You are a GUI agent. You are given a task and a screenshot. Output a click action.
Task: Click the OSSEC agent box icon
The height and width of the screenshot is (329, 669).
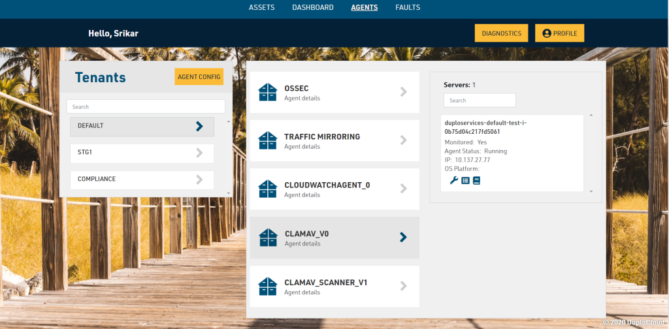click(268, 92)
